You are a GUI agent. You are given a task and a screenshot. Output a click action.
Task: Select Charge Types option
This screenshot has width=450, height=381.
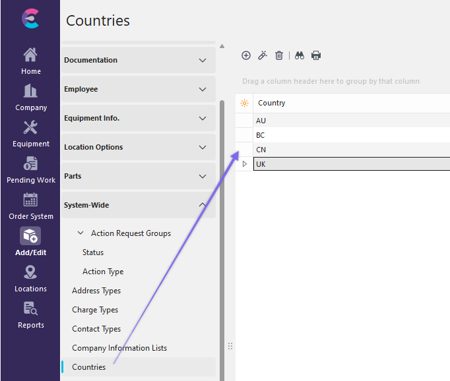95,310
